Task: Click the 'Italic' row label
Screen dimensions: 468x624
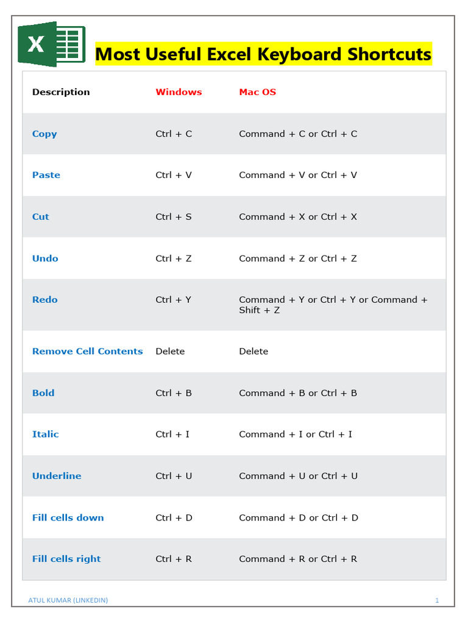Action: click(46, 434)
